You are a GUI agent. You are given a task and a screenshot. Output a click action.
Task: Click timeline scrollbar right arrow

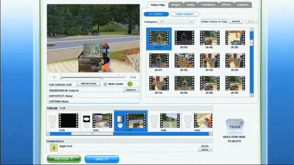click(x=210, y=134)
